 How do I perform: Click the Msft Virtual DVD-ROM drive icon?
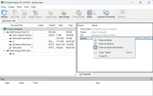8,51
